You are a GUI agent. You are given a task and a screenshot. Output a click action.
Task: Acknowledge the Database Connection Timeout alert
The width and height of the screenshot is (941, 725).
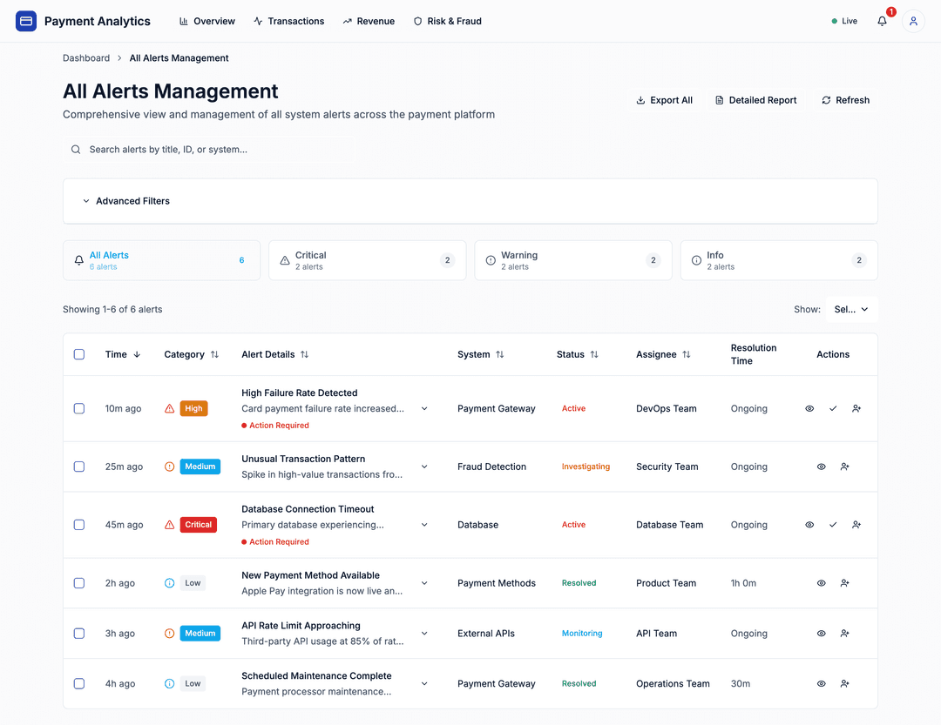tap(832, 524)
